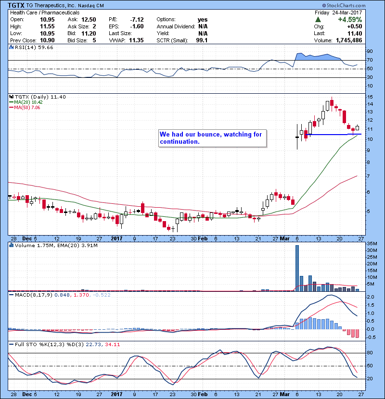Click the Ask value 12.50
Screen dimensions: 385x399
coord(89,20)
